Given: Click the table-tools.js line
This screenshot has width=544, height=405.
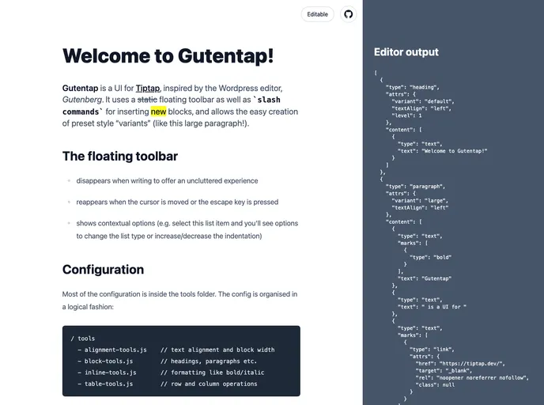Looking at the screenshot, I should pos(167,384).
